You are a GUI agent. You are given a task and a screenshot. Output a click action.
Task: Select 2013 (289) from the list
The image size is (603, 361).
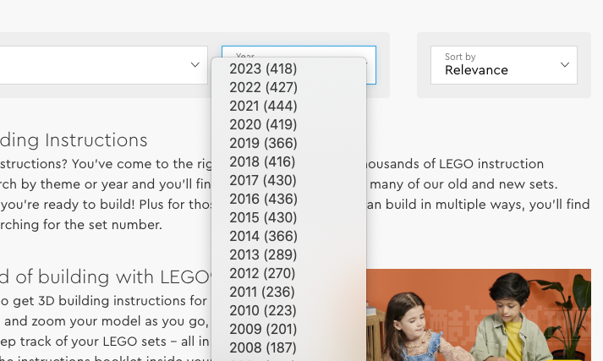(288, 254)
